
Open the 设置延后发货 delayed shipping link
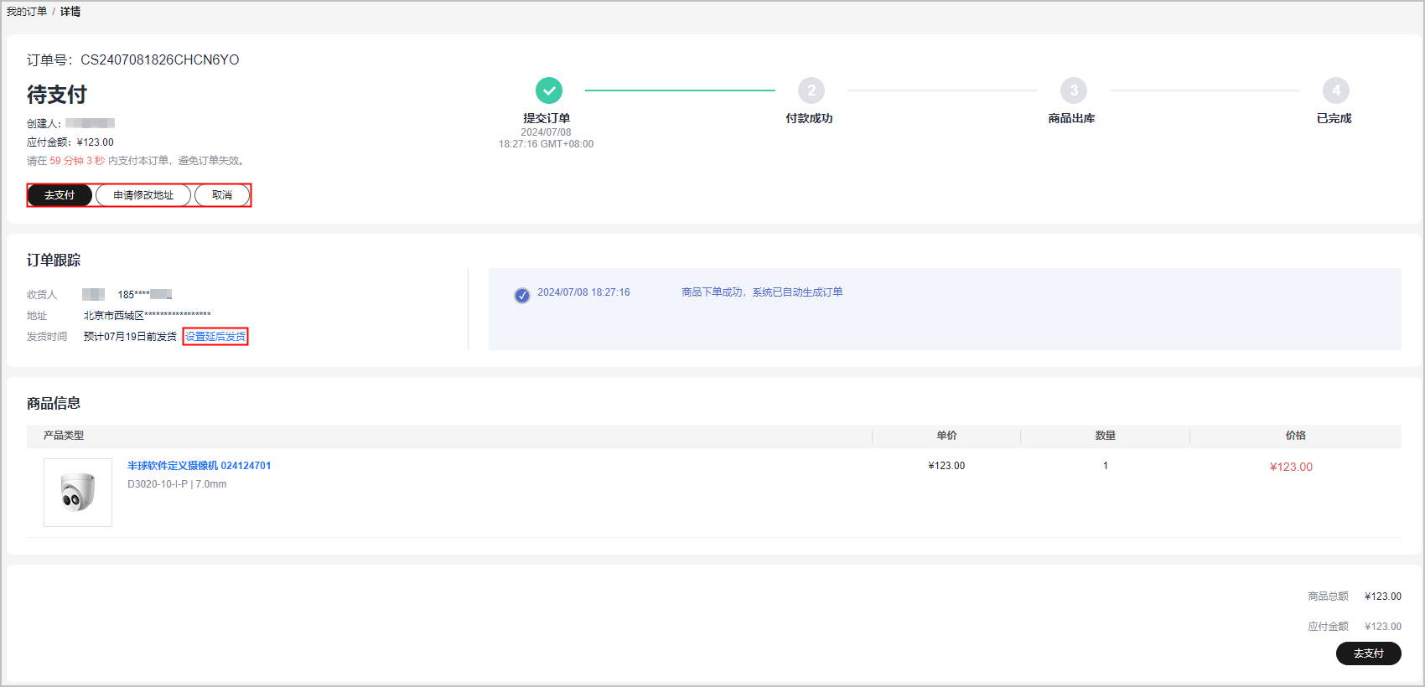tap(215, 337)
